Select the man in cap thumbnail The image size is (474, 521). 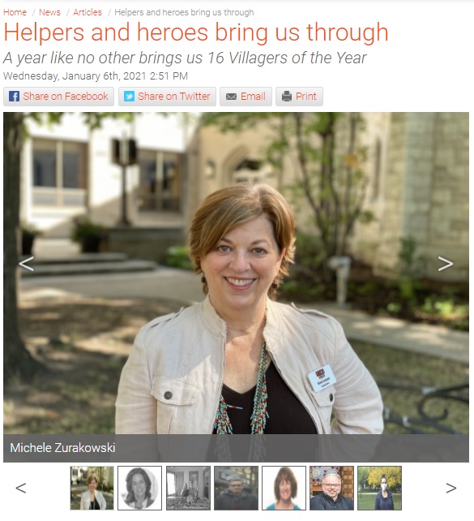click(236, 488)
